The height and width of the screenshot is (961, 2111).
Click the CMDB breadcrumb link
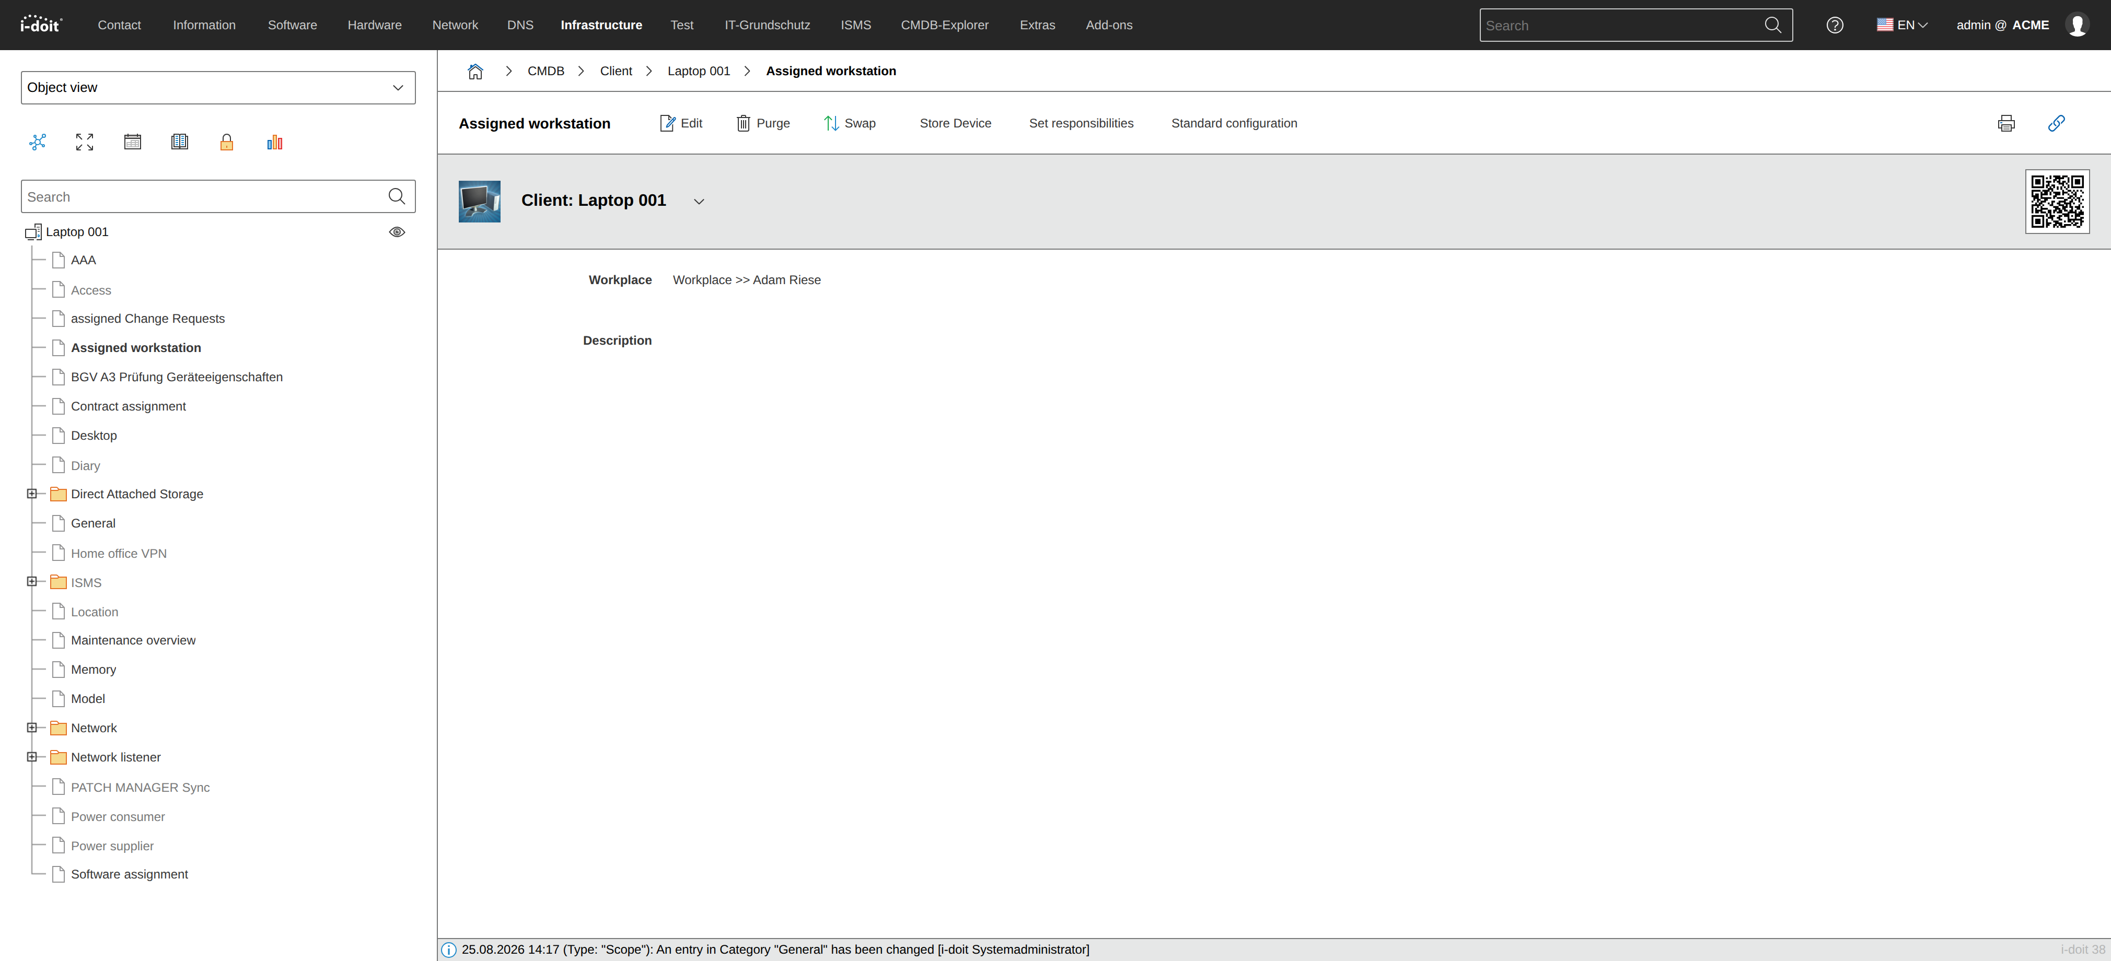click(546, 71)
